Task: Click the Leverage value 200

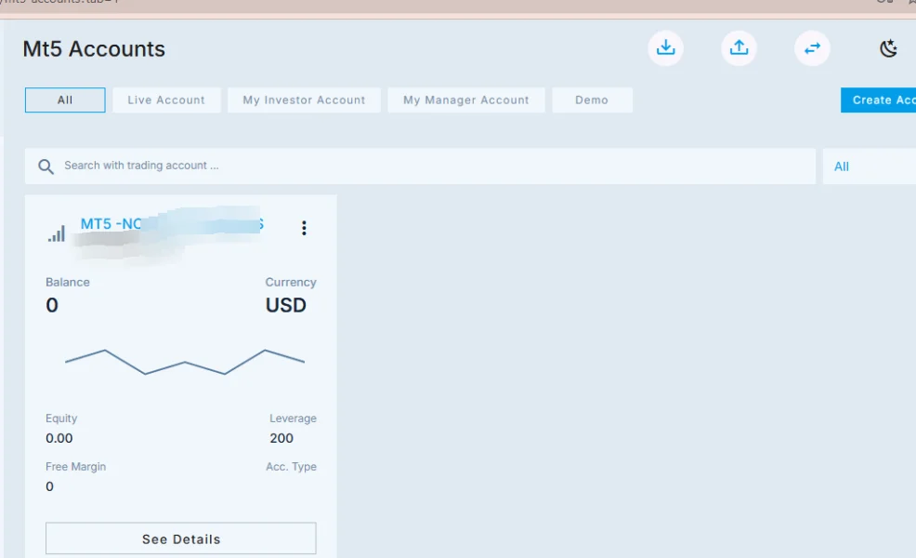Action: (281, 438)
